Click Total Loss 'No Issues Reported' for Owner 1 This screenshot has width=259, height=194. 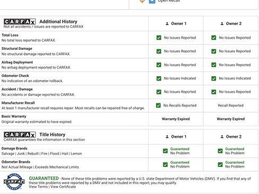180,38
